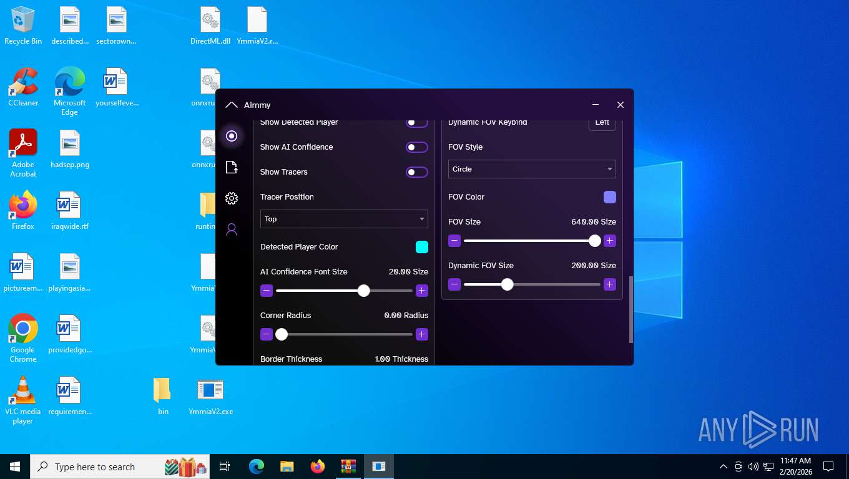Open the settings gear tab in Aimmy sidebar
The image size is (849, 479).
pyautogui.click(x=232, y=198)
